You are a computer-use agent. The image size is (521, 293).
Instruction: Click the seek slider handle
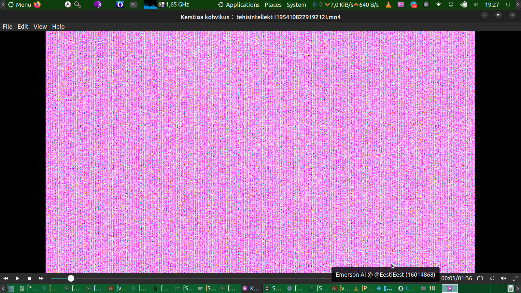[x=71, y=278]
